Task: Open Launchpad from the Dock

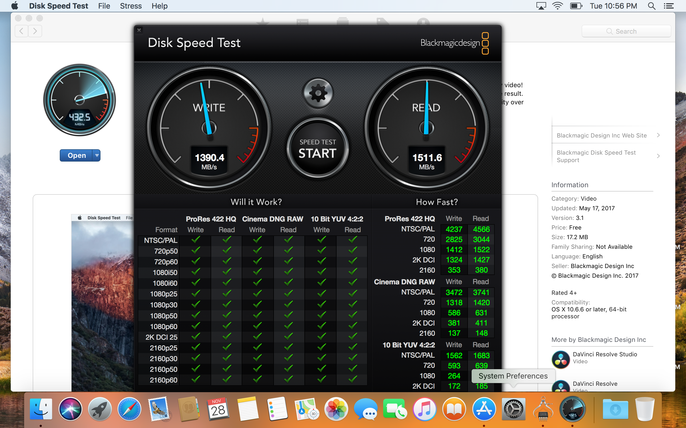Action: 100,409
